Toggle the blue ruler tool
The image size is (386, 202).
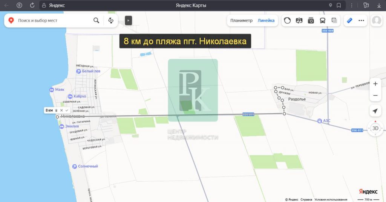349,20
